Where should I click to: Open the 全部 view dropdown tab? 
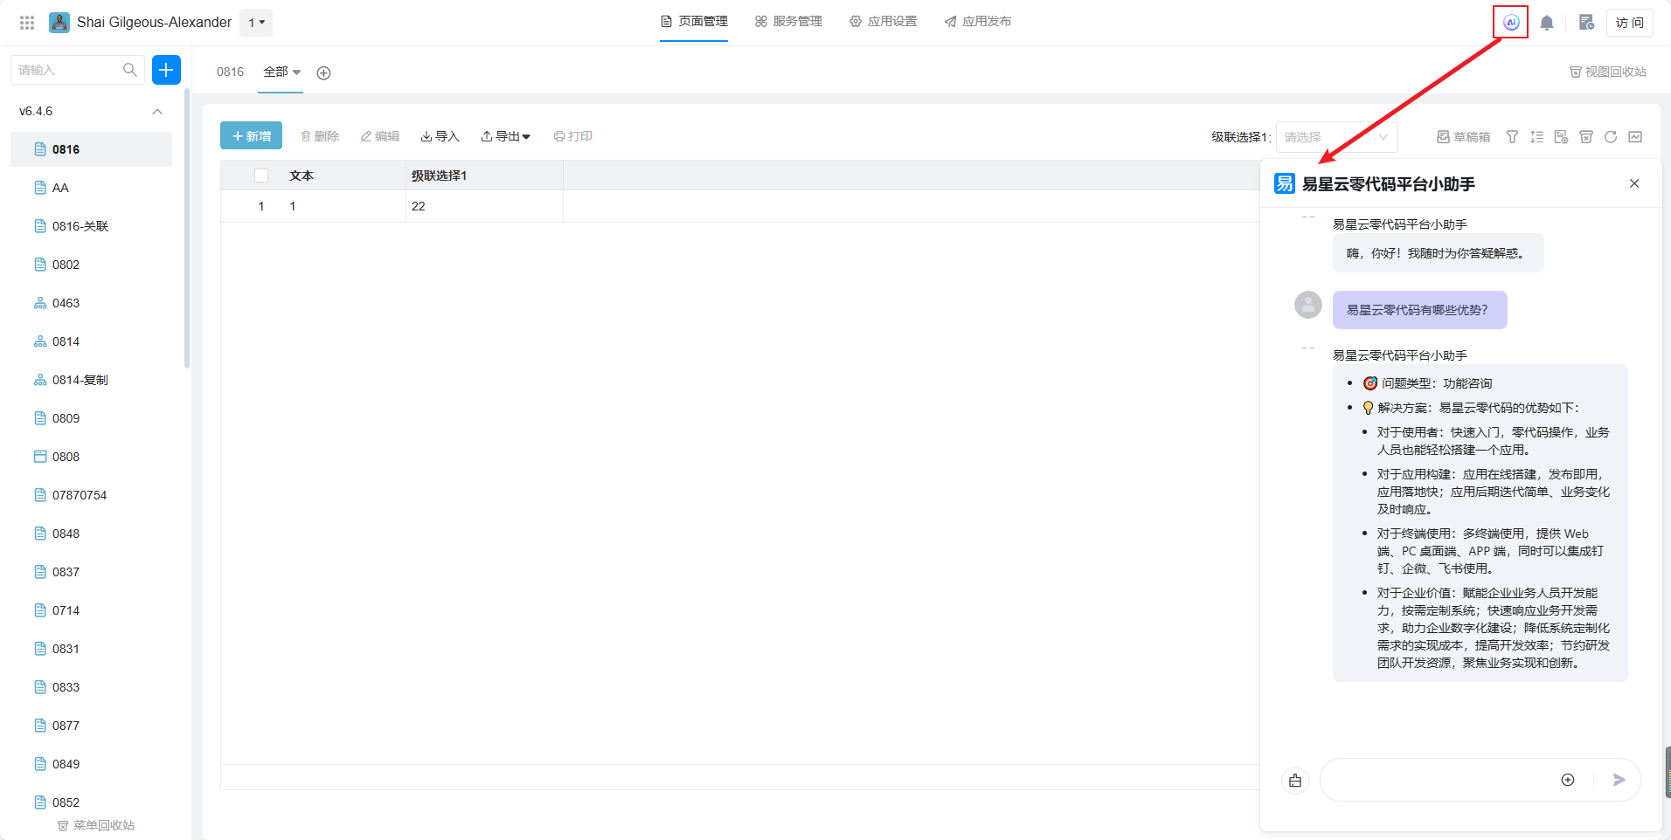click(x=281, y=72)
